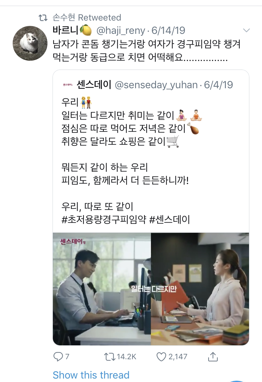Visit @haji_reny profile handle
Image resolution: width=262 pixels, height=382 pixels.
(121, 31)
